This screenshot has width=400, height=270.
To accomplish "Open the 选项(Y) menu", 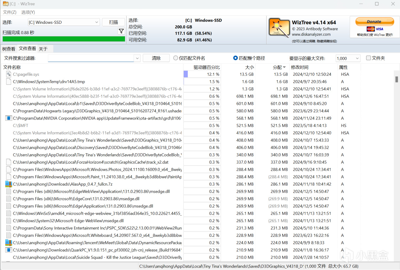I will [x=28, y=12].
